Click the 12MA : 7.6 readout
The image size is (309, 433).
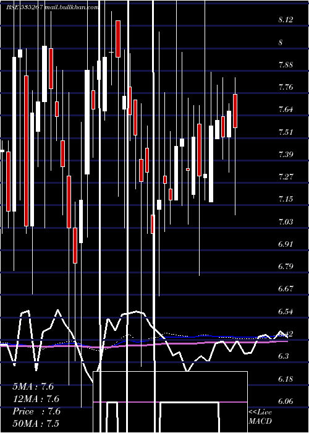point(36,399)
